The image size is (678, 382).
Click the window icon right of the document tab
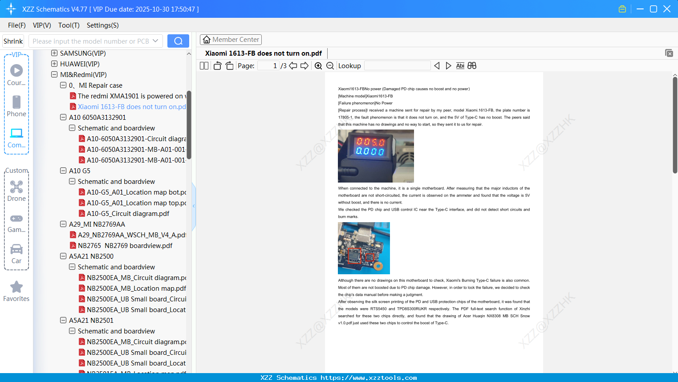(x=669, y=53)
